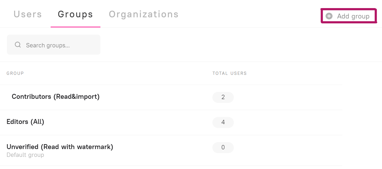Sort by the GROUP column header

(x=15, y=73)
